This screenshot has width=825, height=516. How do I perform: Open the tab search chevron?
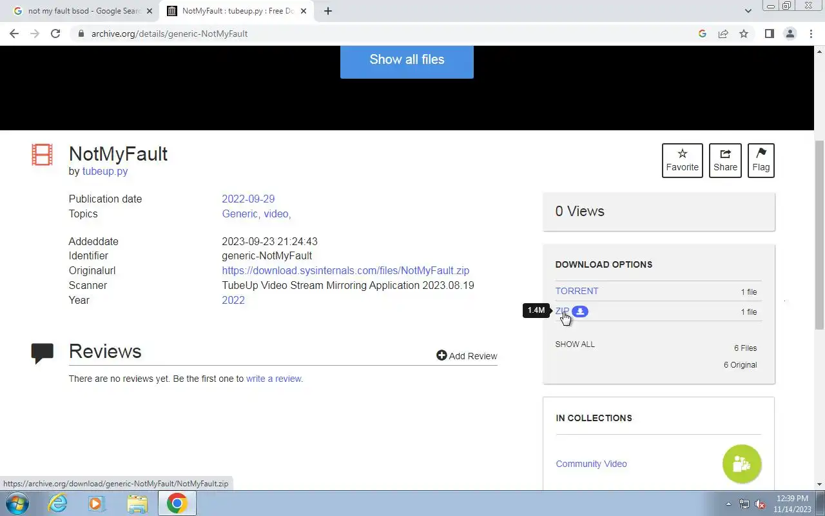tap(748, 11)
